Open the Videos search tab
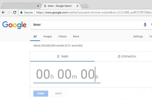Image resolution: width=152 pixels, height=99 pixels. pyautogui.click(x=62, y=36)
